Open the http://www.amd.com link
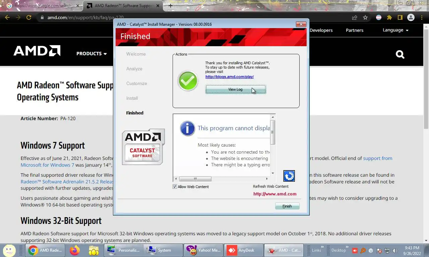 275,194
